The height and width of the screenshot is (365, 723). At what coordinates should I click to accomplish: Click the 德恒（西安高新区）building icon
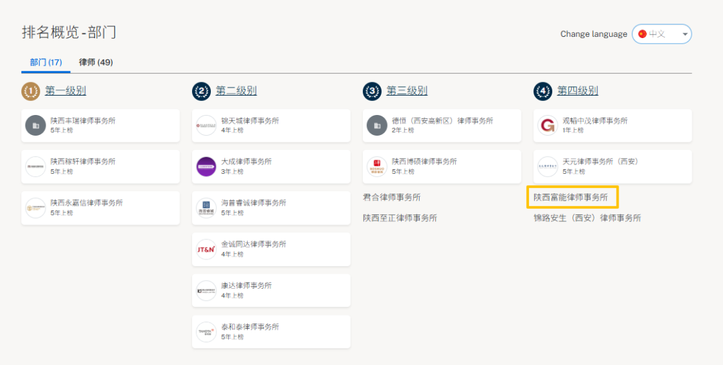(377, 126)
